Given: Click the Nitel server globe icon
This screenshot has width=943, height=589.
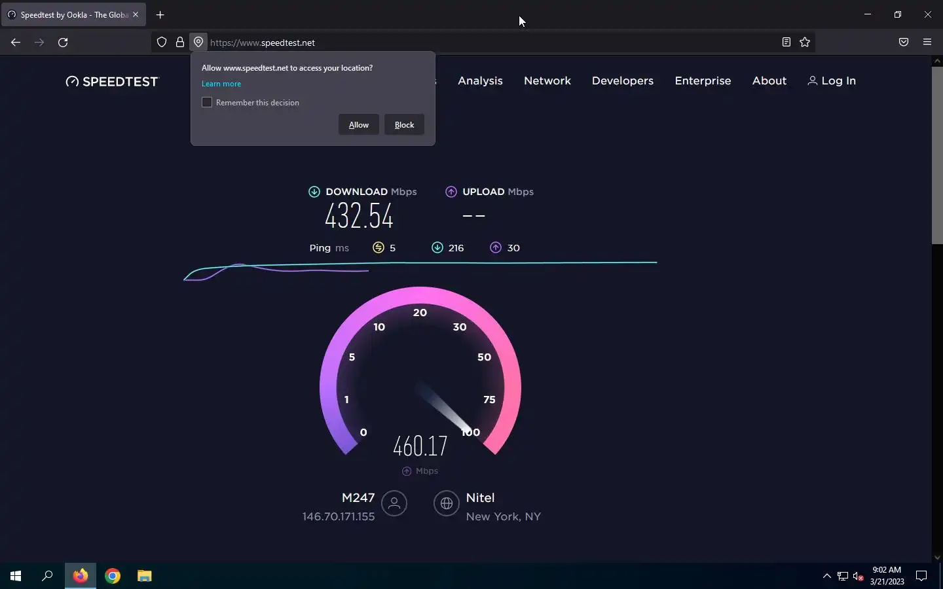Looking at the screenshot, I should (447, 503).
